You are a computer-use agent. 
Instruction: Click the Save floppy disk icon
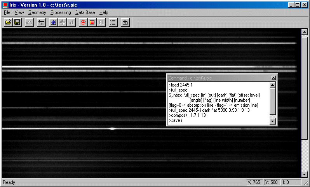[17, 23]
